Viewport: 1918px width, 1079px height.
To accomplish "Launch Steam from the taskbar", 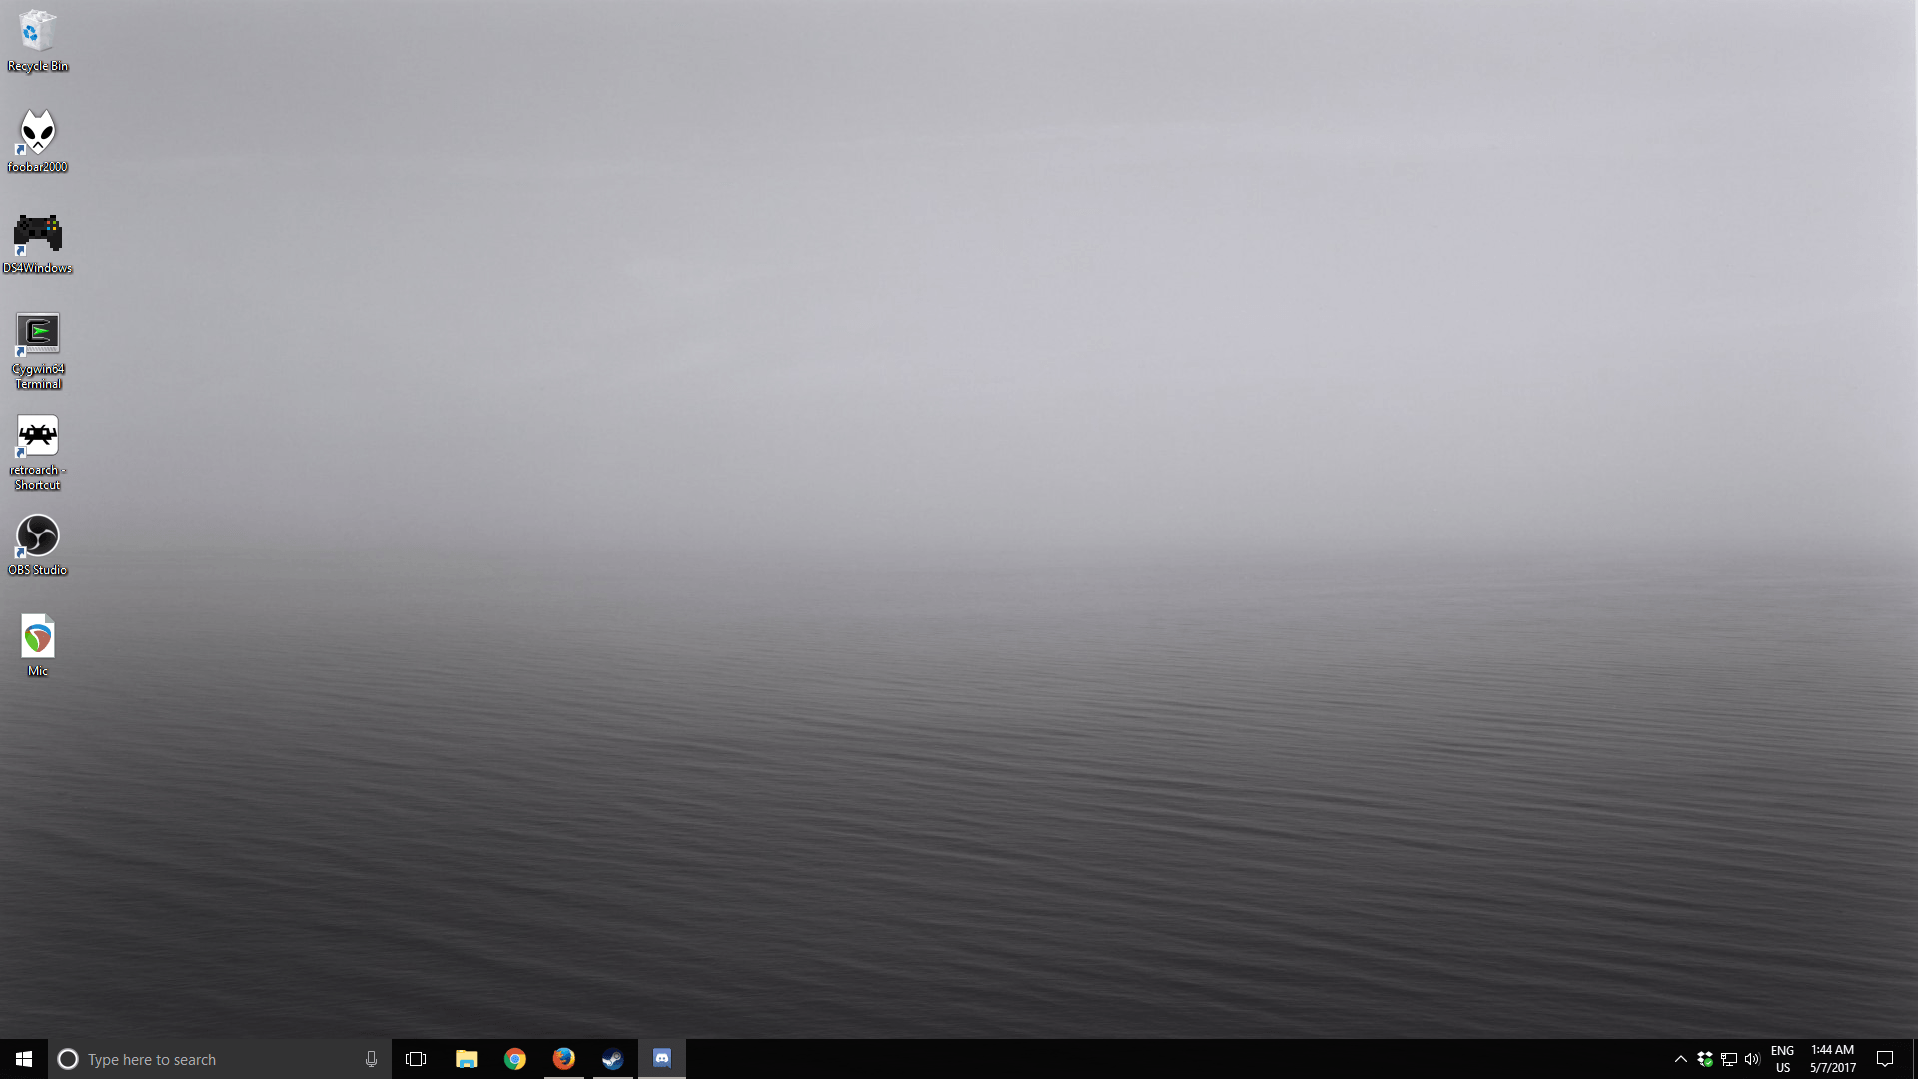I will (x=612, y=1058).
